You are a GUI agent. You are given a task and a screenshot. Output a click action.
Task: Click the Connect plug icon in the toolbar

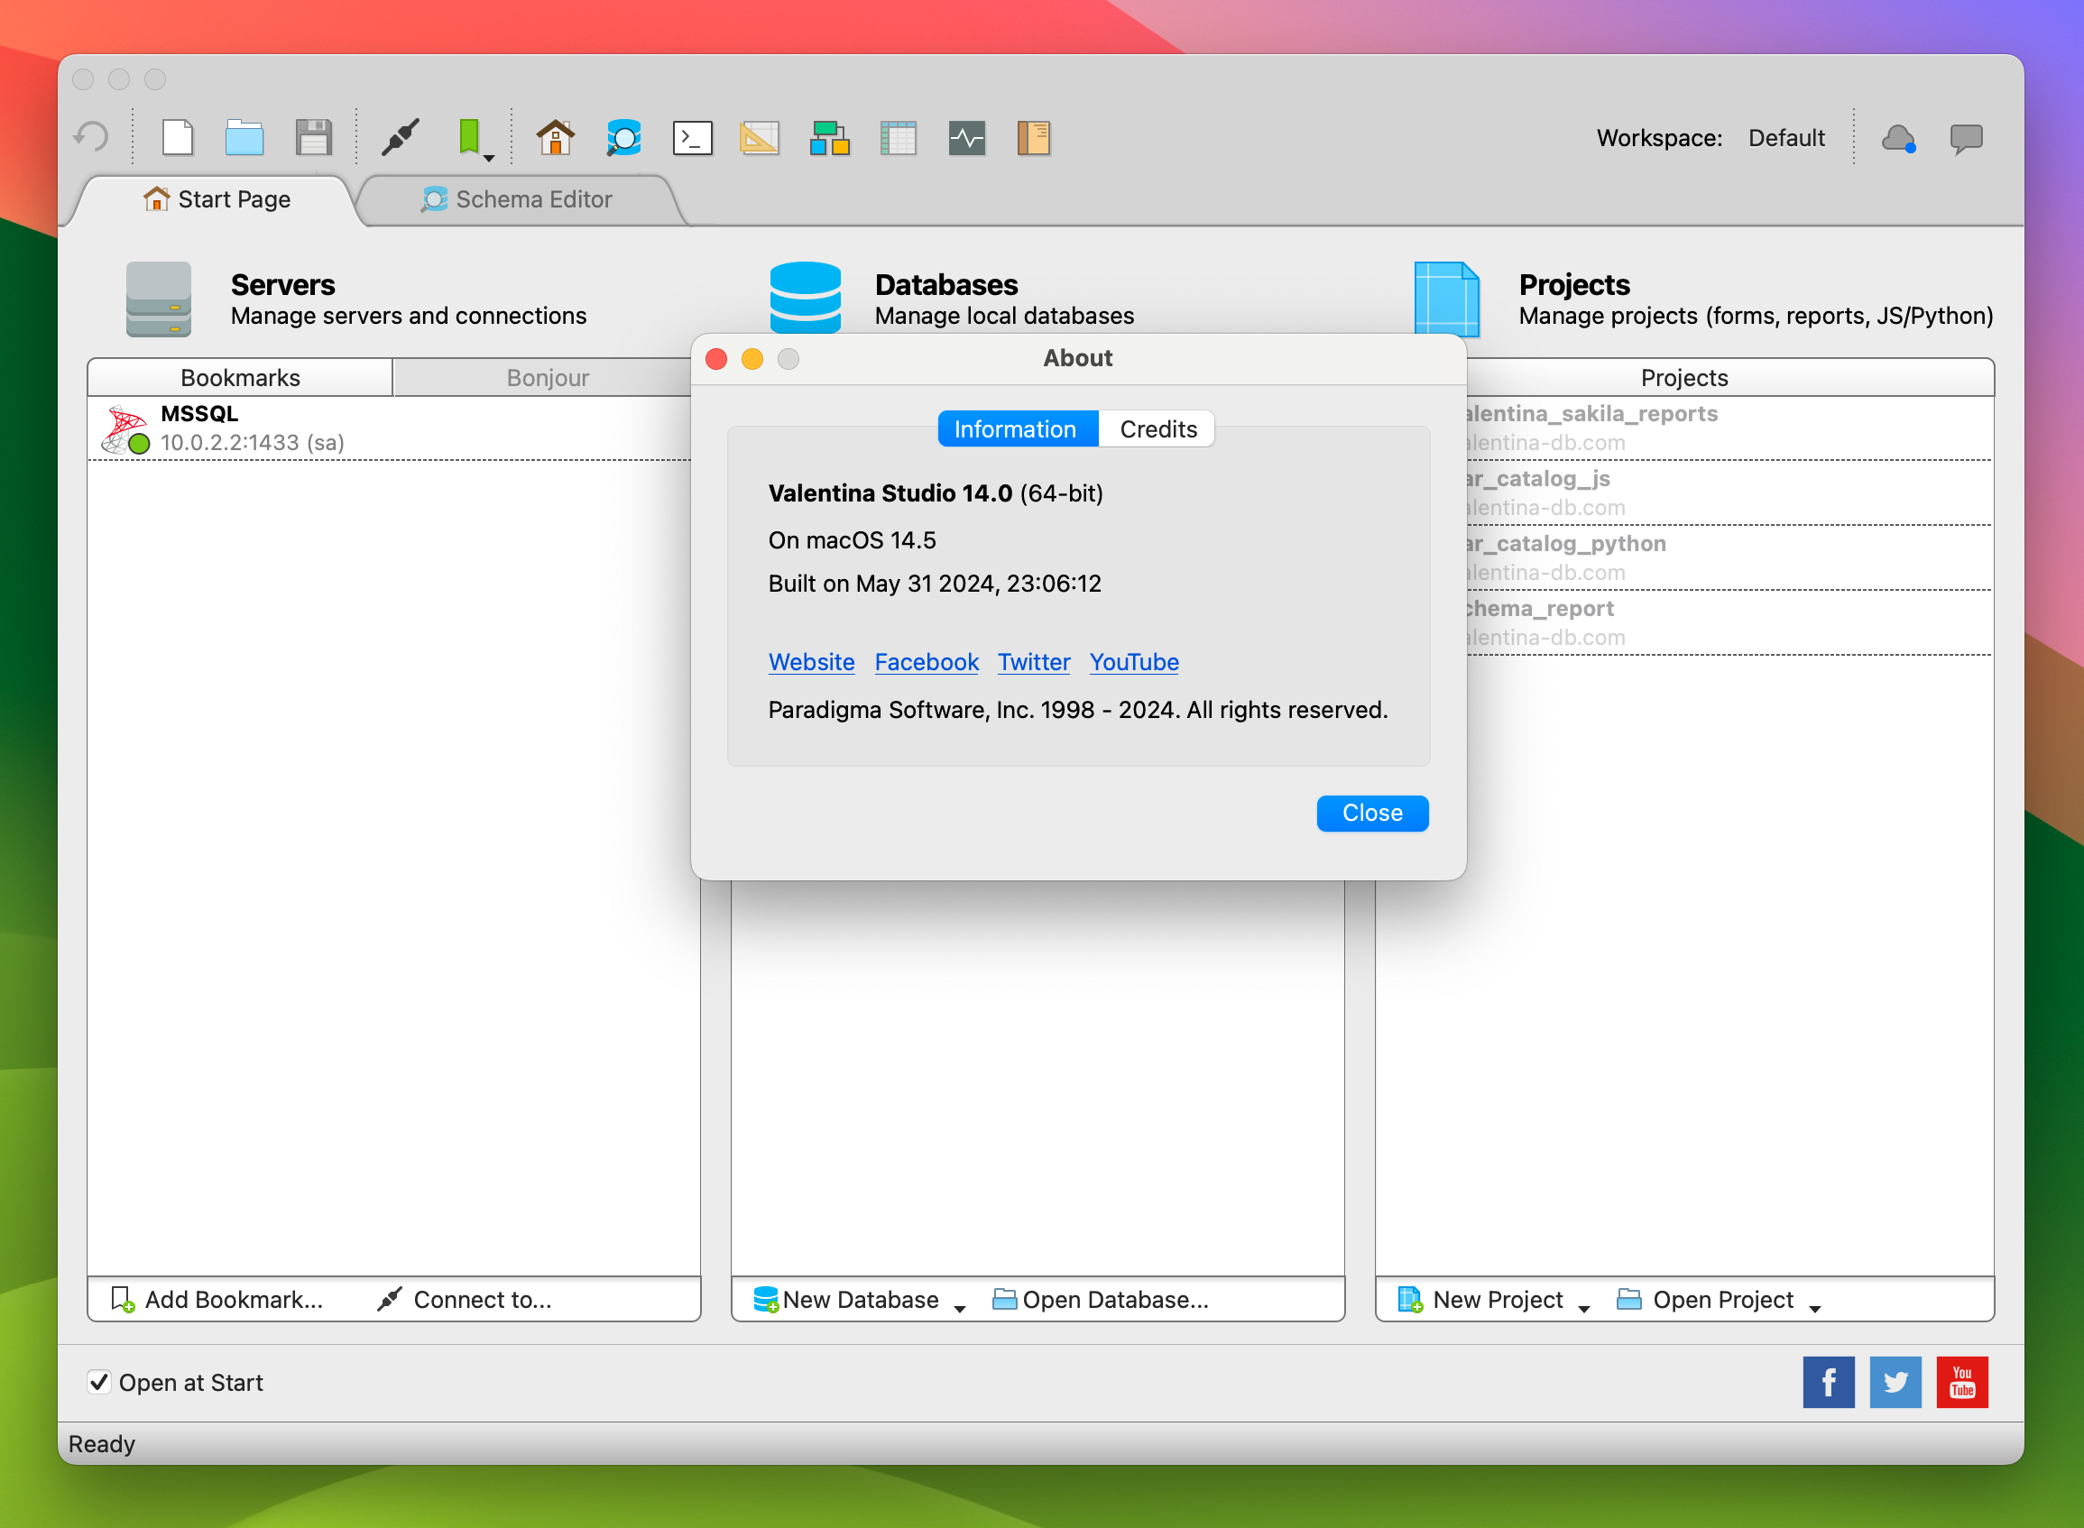401,137
